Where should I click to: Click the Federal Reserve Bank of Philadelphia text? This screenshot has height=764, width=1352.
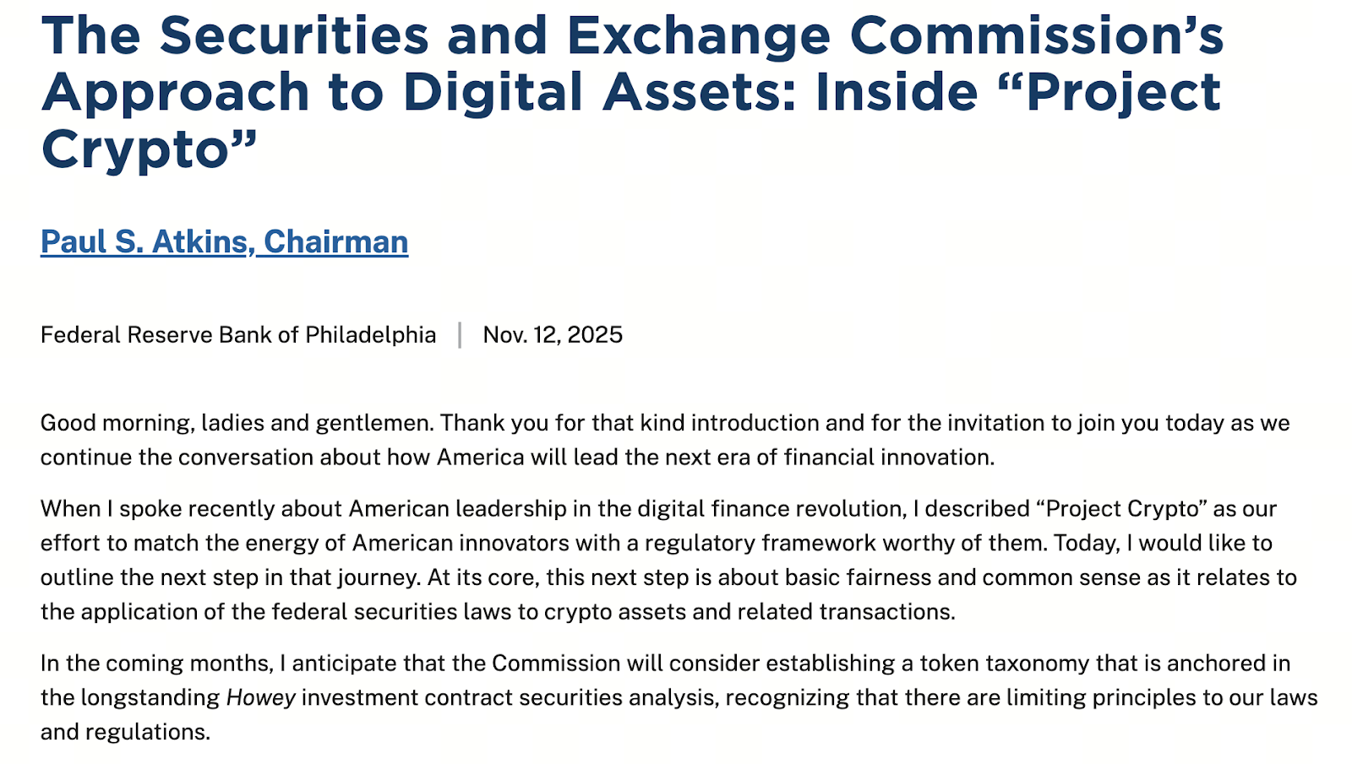(238, 335)
